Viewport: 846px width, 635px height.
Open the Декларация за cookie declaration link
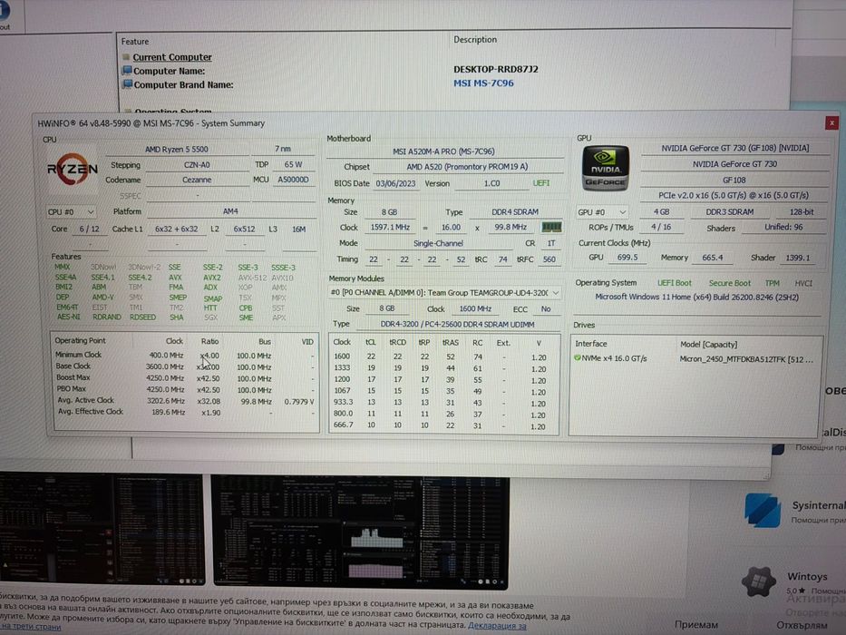click(x=496, y=625)
